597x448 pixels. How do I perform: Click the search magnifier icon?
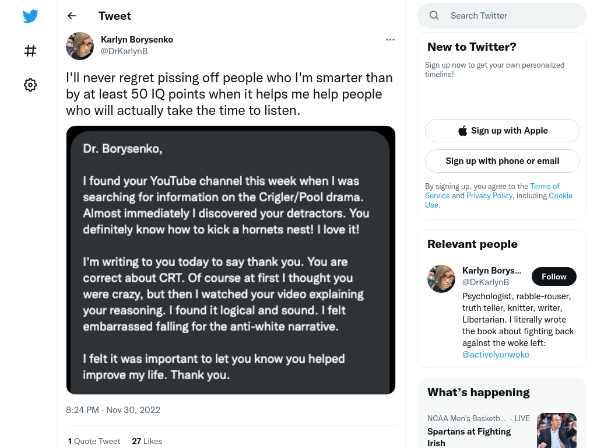pos(434,16)
